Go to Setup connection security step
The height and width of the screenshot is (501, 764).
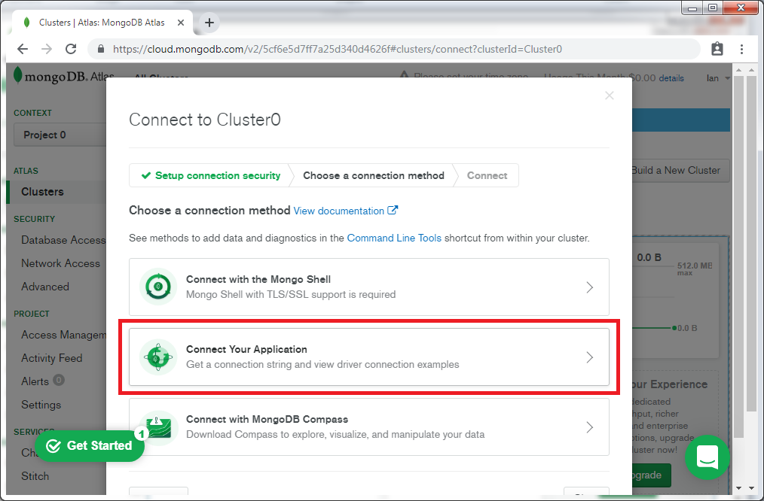[210, 175]
